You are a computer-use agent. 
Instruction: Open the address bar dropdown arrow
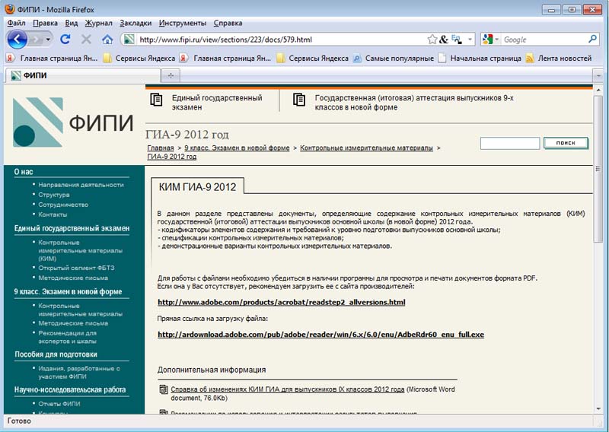[x=470, y=40]
